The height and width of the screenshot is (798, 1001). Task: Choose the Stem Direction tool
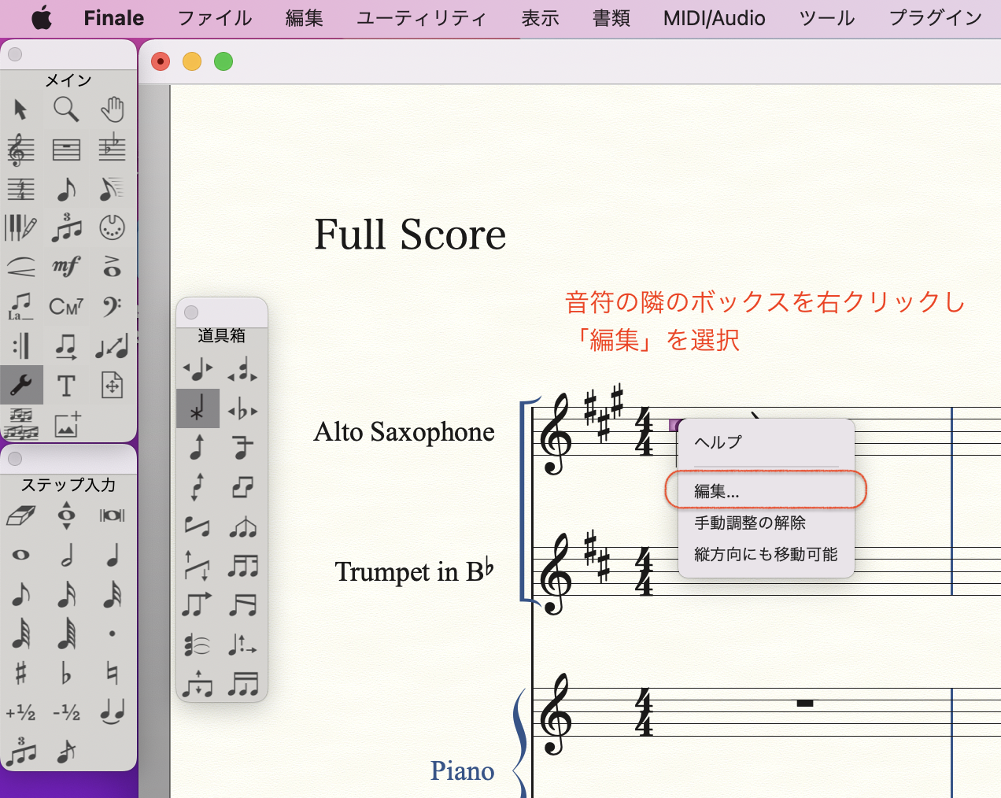click(198, 488)
